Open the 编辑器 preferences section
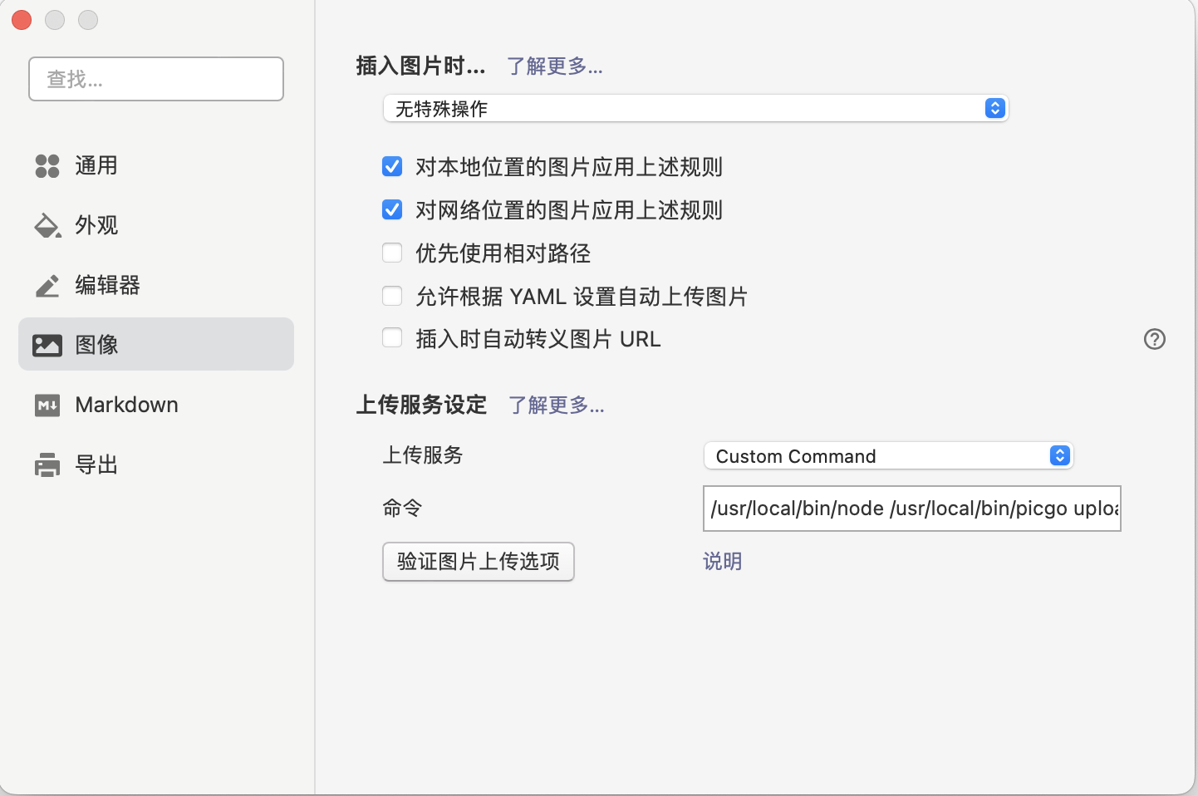Image resolution: width=1198 pixels, height=796 pixels. (x=156, y=286)
